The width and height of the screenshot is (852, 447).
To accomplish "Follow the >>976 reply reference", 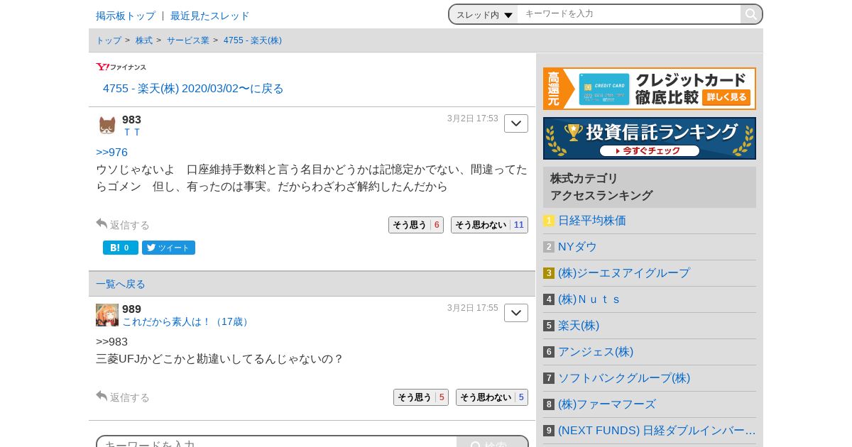I will click(112, 152).
